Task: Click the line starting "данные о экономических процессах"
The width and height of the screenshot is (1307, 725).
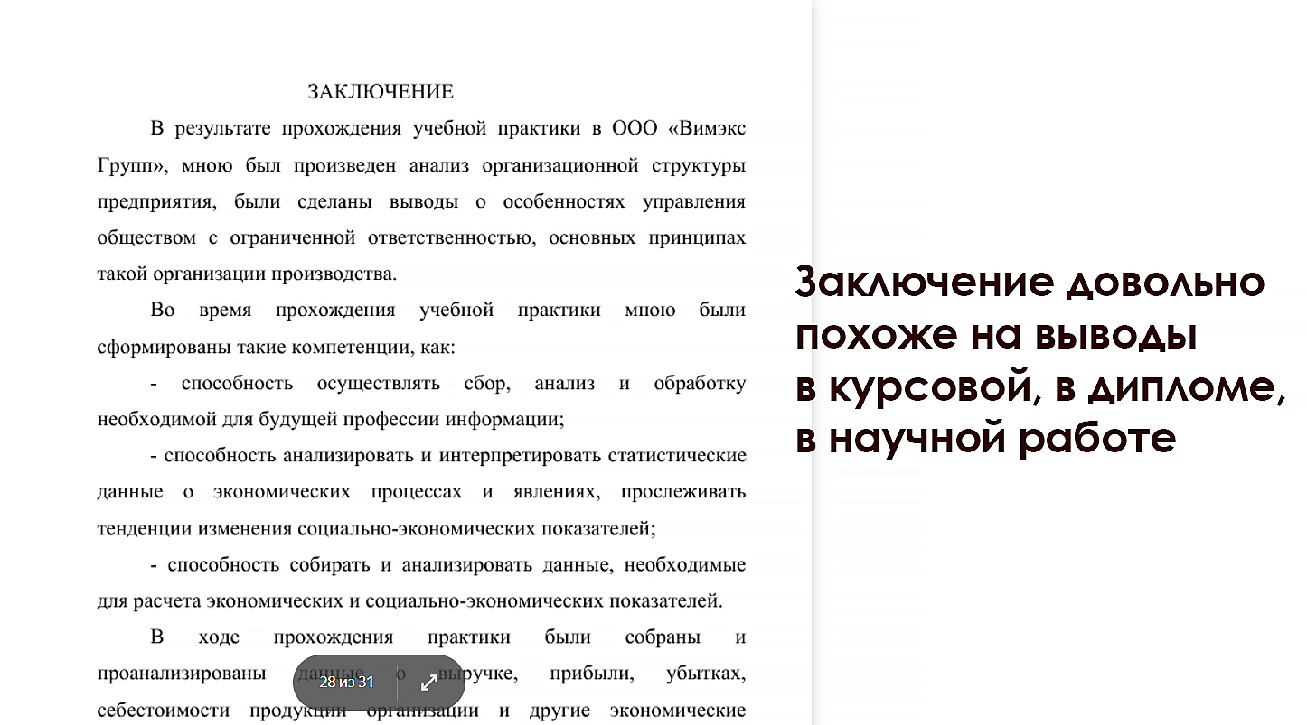Action: tap(421, 492)
